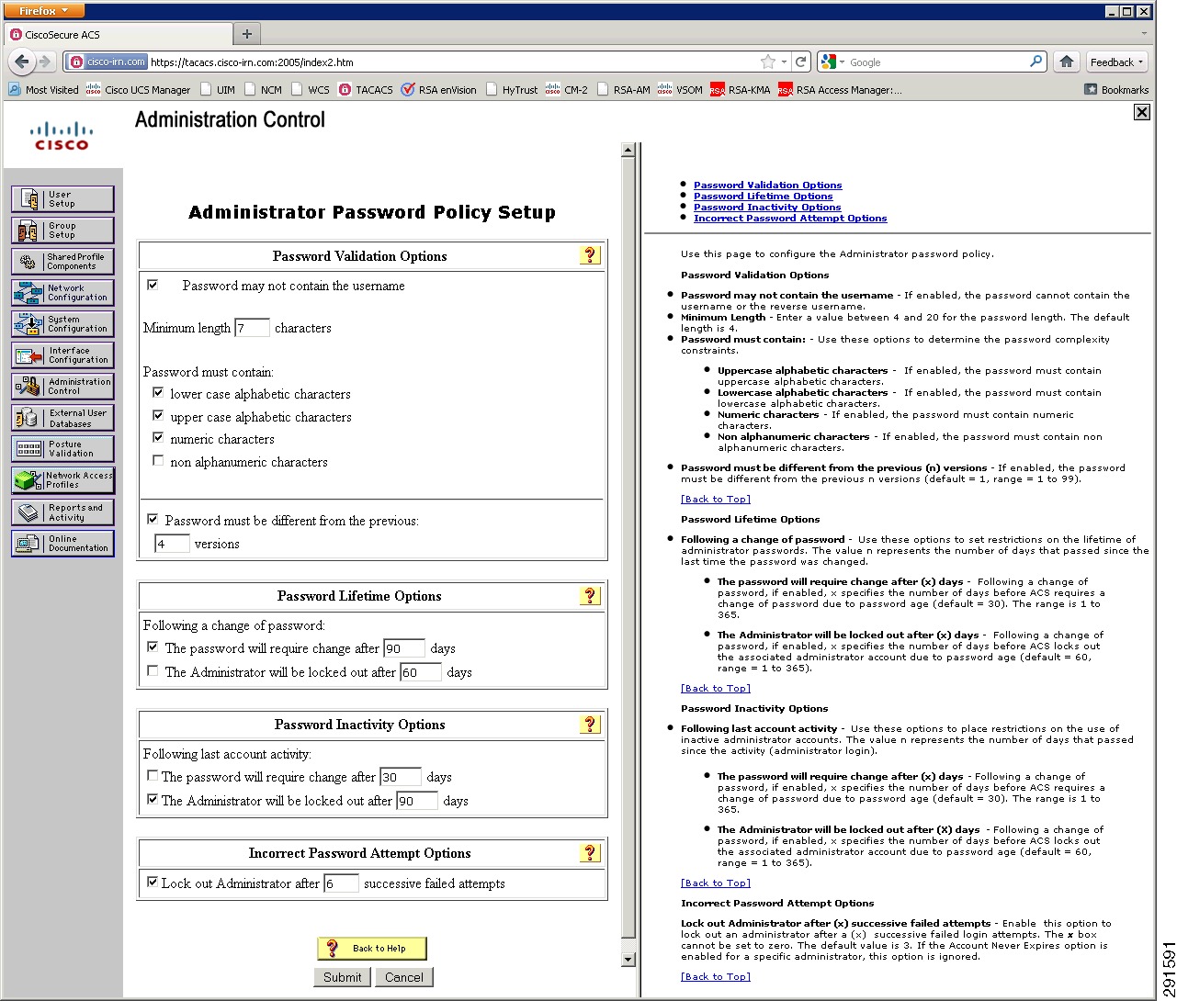Viewport: 1177px width, 1001px height.
Task: Submit the password policy settings
Action: click(x=343, y=977)
